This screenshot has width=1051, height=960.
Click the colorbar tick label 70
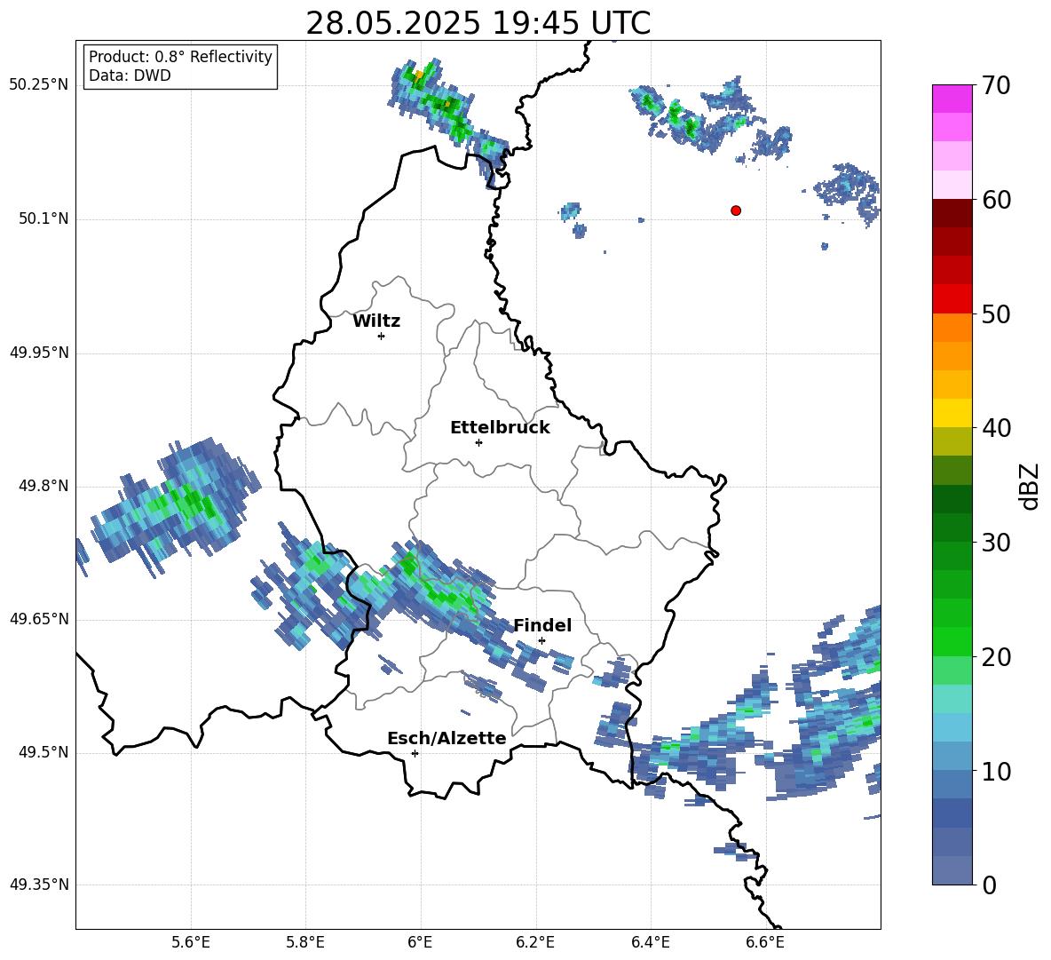coord(996,86)
